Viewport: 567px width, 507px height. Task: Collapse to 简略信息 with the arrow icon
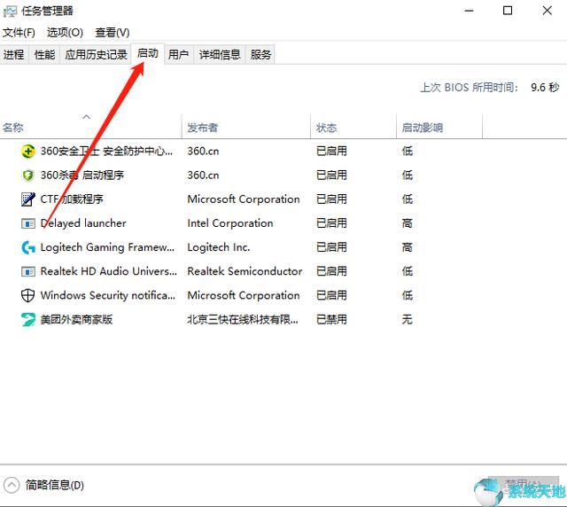coord(12,485)
